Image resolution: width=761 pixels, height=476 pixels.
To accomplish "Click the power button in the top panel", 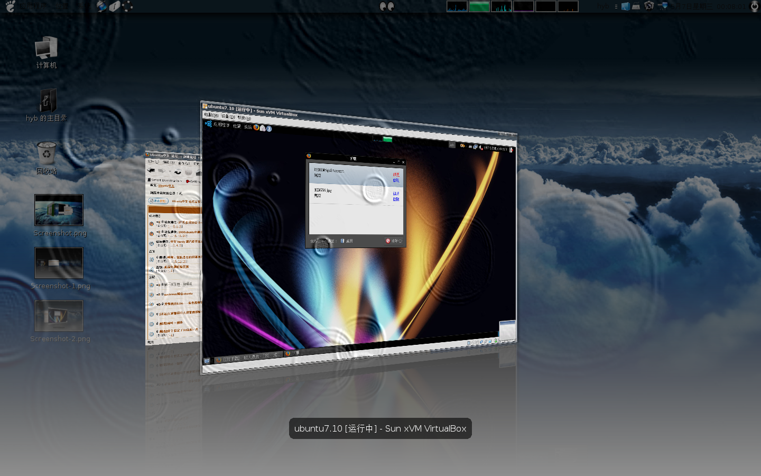I will click(x=754, y=6).
